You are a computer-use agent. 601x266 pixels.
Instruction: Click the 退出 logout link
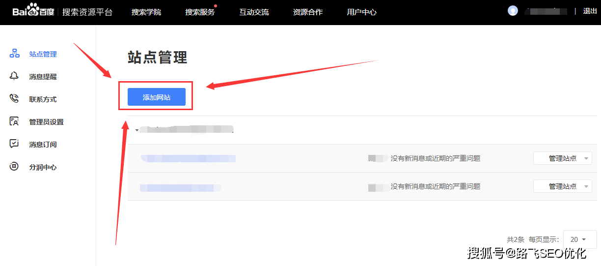coord(590,11)
